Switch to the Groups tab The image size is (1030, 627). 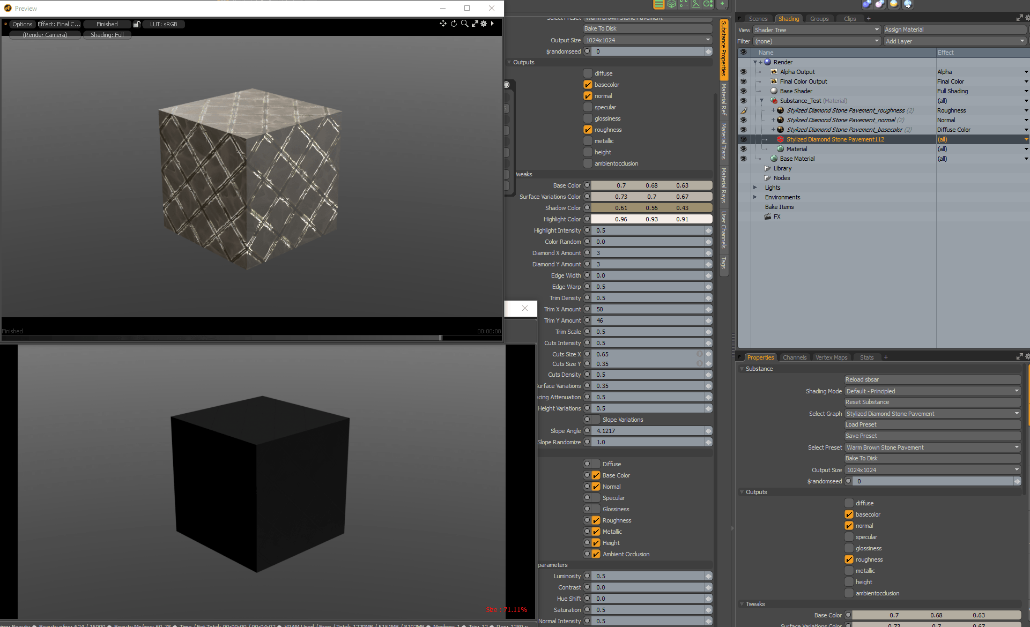tap(819, 19)
